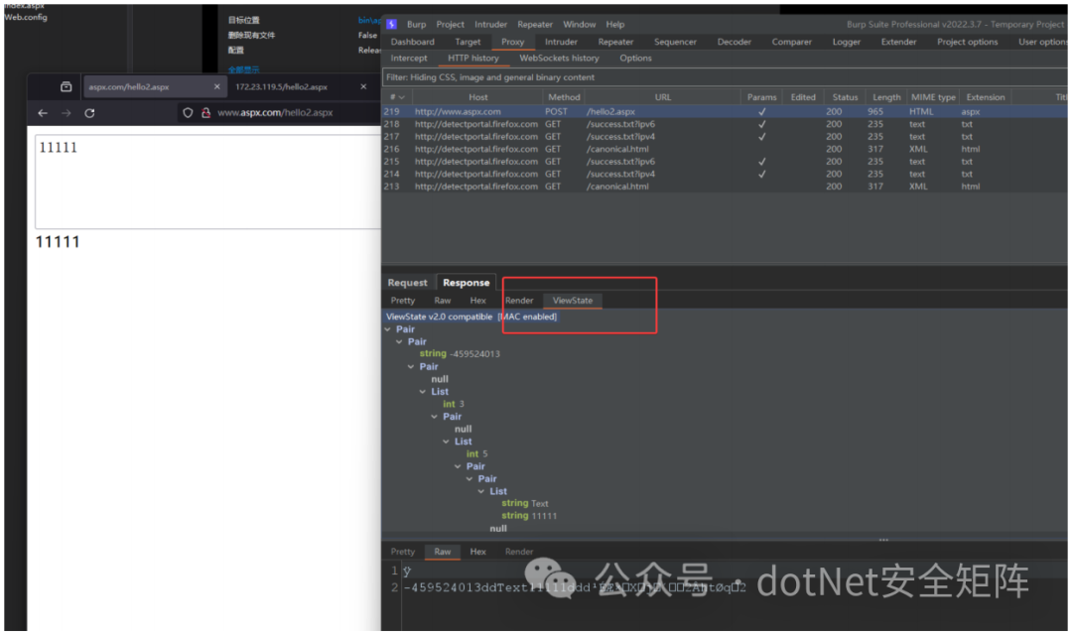Switch to the Dashboard tab
Image resolution: width=1072 pixels, height=637 pixels.
click(412, 42)
